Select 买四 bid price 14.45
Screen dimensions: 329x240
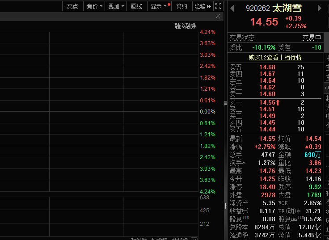(267, 122)
